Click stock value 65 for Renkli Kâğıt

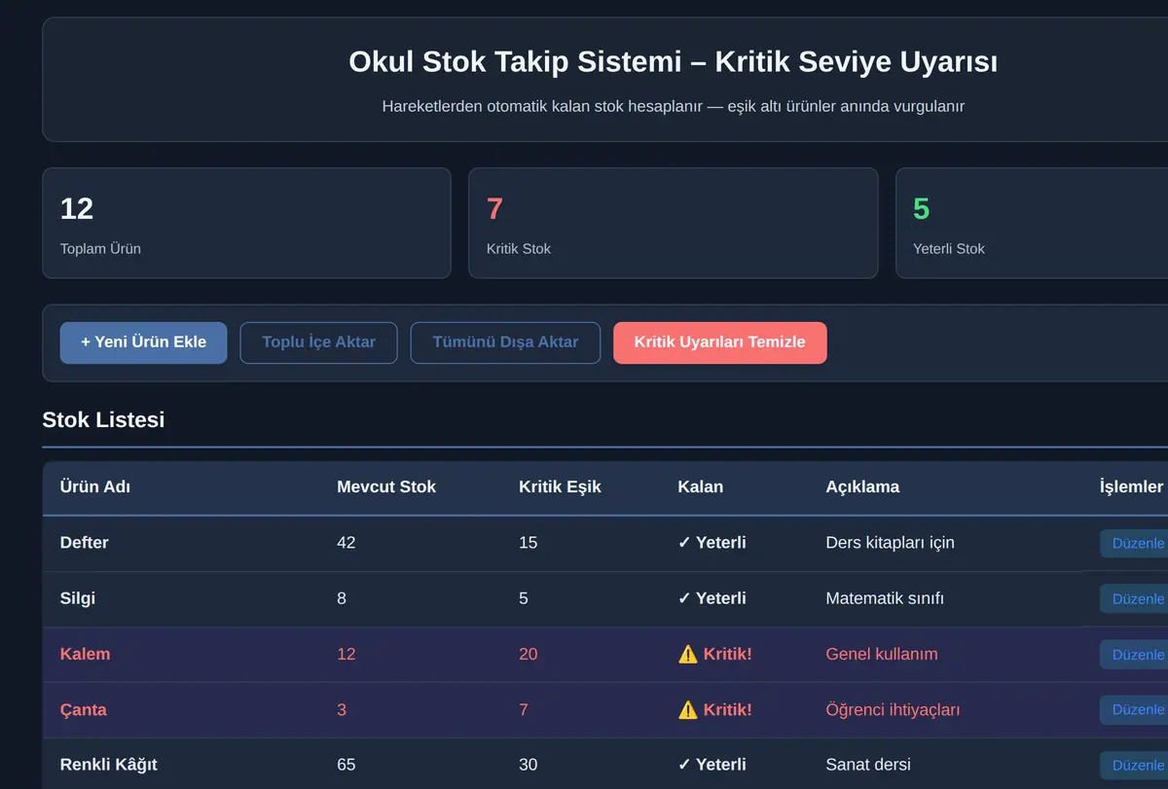tap(347, 765)
